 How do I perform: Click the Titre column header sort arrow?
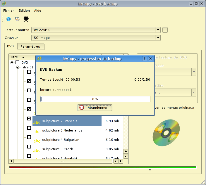(x=23, y=58)
